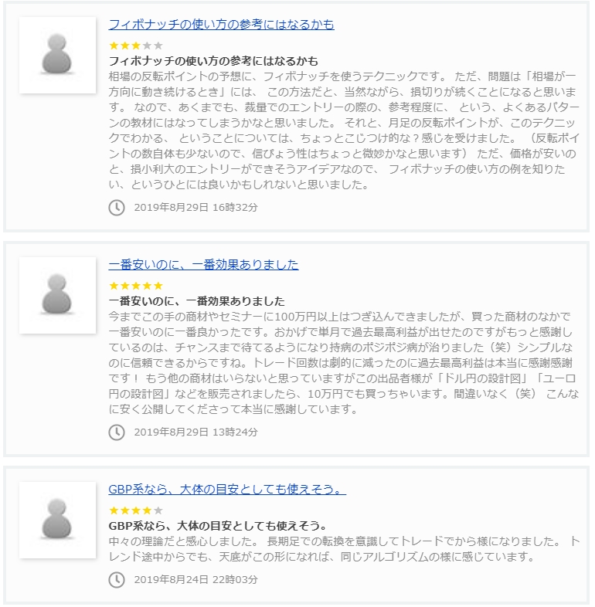
Task: Click the bold black heading 一番安いのに、一番効果ありました
Action: 197,301
